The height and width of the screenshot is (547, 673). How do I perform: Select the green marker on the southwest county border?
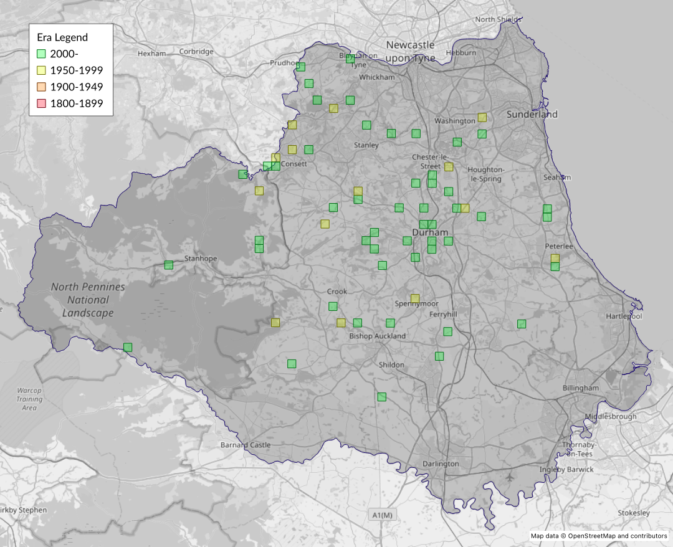coord(128,347)
